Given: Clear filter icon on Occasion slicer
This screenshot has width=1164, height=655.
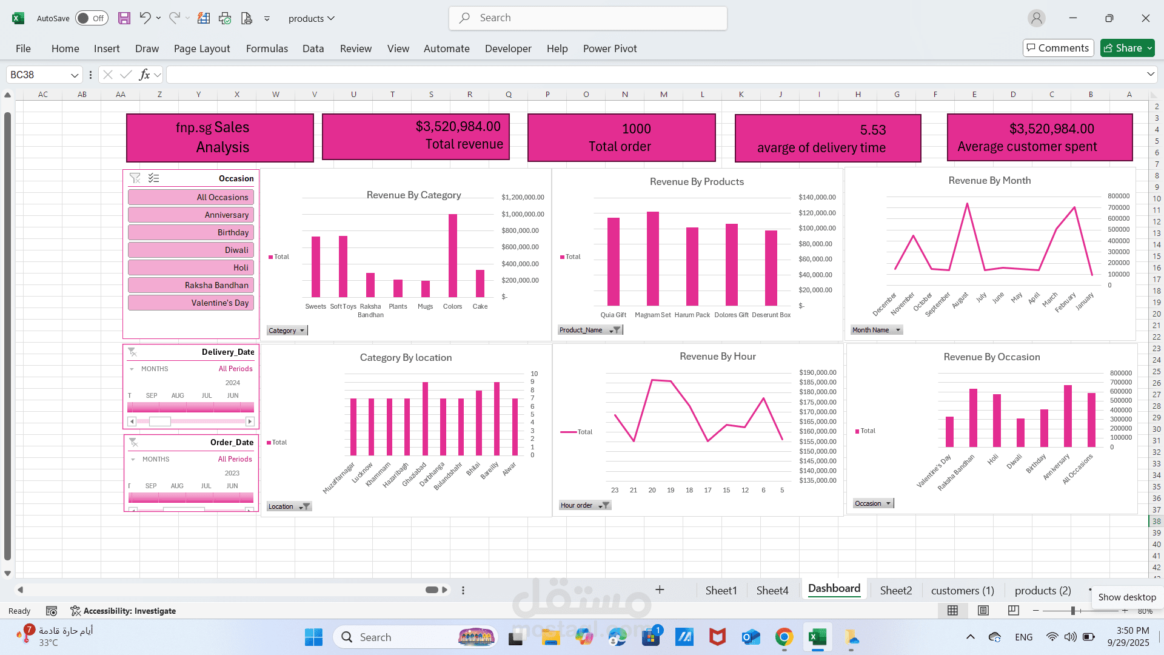Looking at the screenshot, I should click(x=135, y=178).
